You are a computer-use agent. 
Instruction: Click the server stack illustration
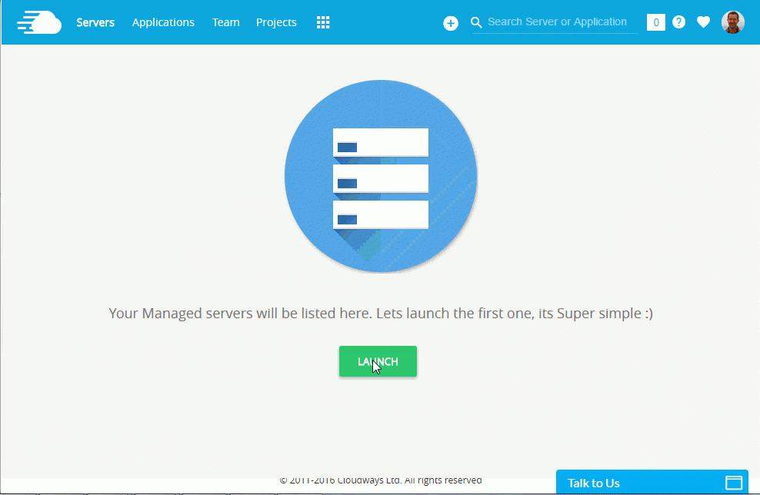(381, 176)
